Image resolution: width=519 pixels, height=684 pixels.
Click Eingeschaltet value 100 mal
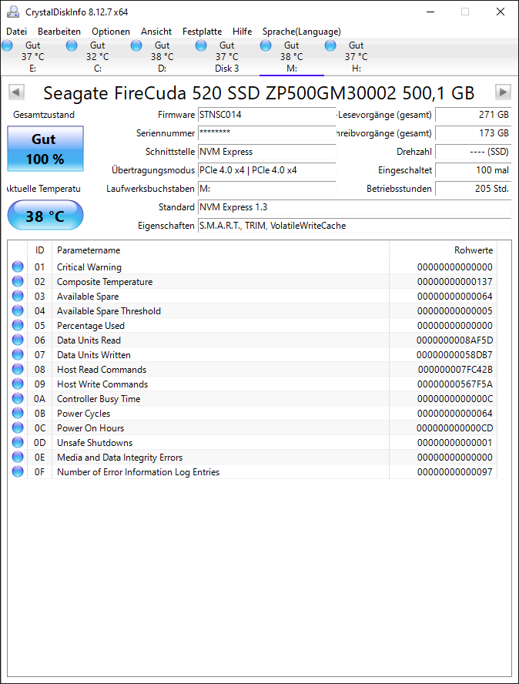tap(473, 170)
